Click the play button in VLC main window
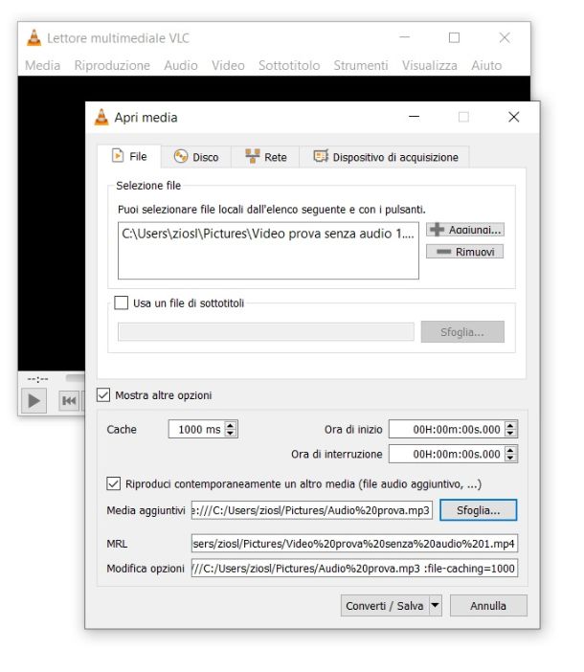Screen dimensions: 584x672 [34, 401]
